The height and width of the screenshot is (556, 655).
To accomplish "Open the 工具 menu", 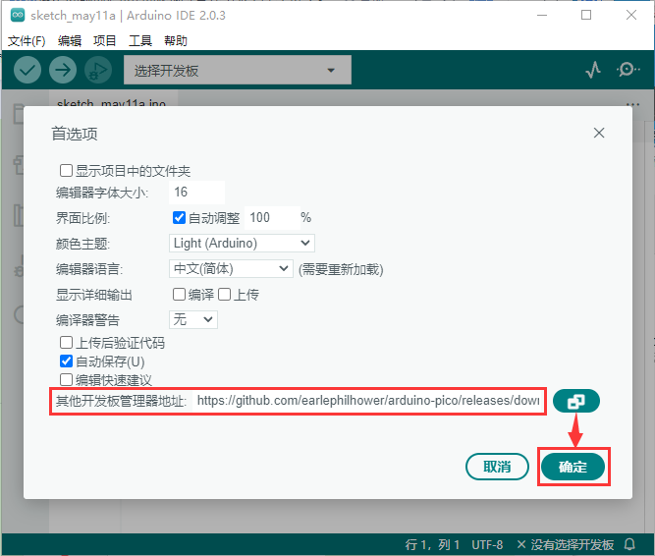I will 140,41.
